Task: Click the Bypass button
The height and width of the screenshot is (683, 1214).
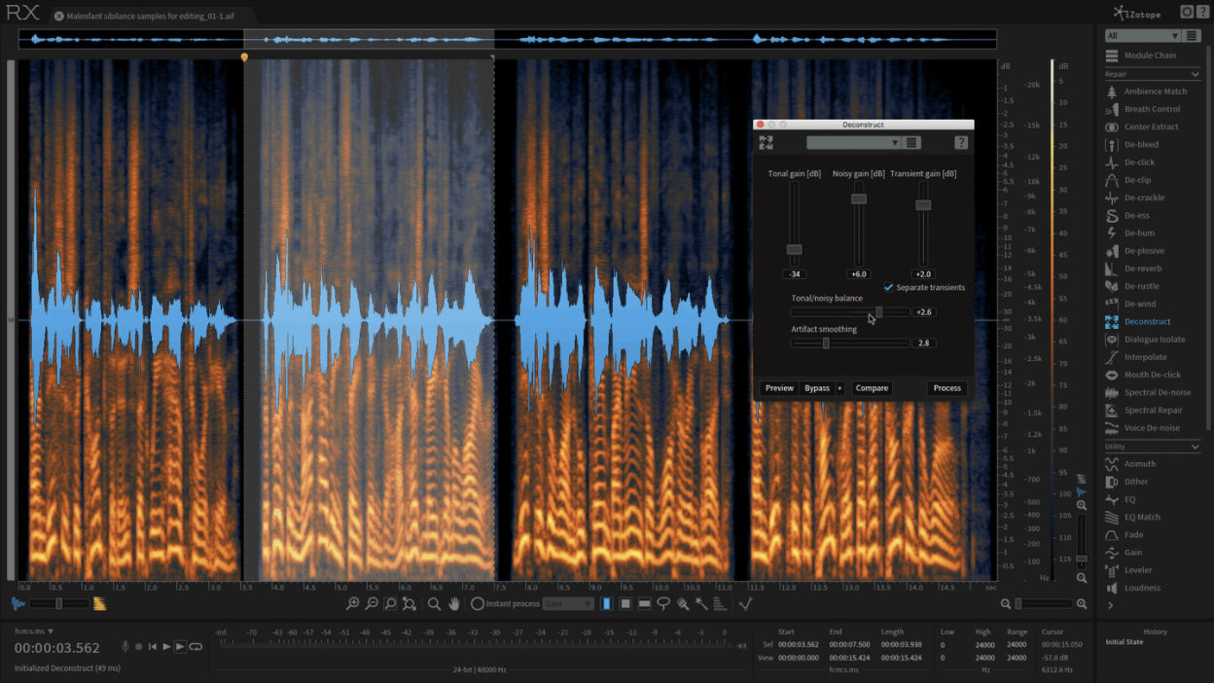Action: (817, 388)
